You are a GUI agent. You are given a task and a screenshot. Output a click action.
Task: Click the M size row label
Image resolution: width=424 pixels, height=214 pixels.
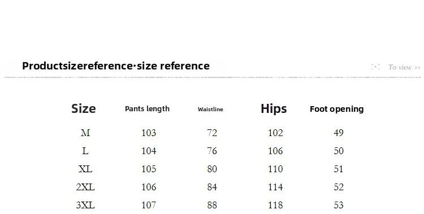tap(85, 133)
